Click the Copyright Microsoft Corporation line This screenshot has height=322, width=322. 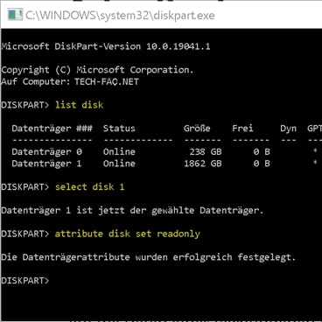point(97,70)
